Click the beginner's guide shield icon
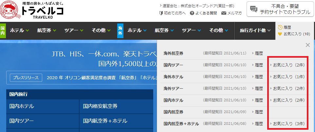This screenshot has width=315, height=132. point(161,13)
